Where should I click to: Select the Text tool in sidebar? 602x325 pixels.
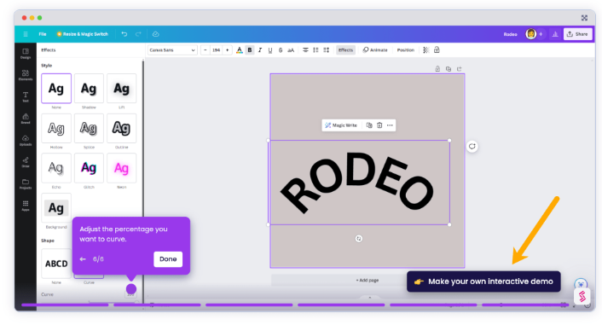click(26, 96)
